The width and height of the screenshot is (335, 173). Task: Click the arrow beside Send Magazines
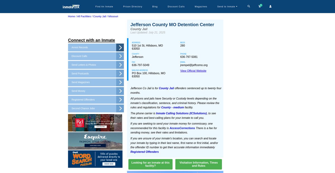pos(120,82)
